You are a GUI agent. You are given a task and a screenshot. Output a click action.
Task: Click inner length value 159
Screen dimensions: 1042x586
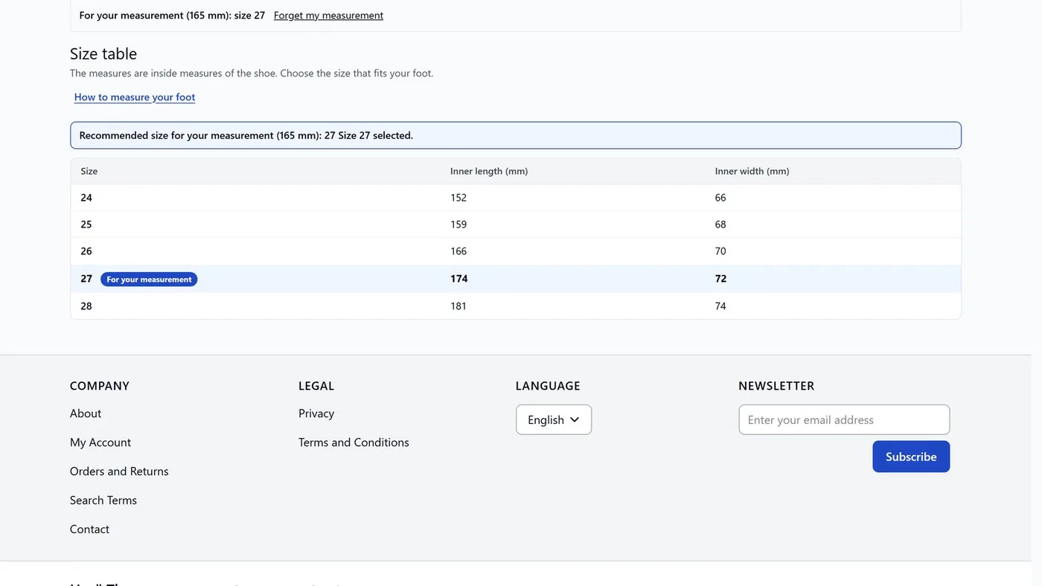point(458,225)
